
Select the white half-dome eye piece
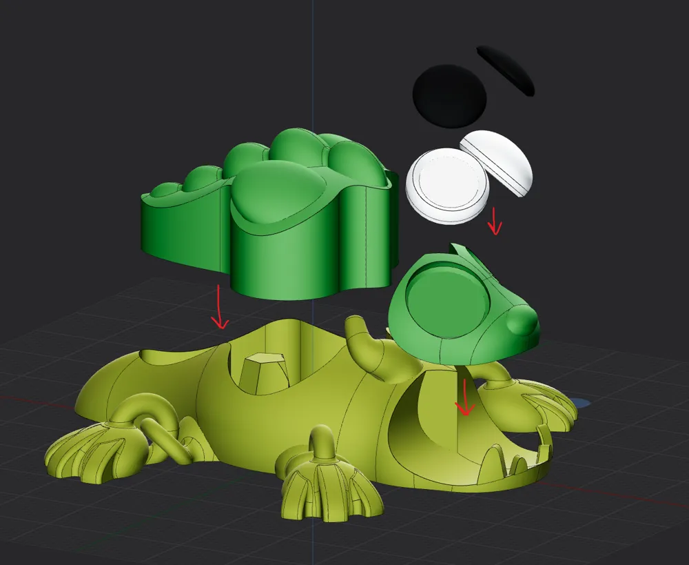tap(497, 162)
